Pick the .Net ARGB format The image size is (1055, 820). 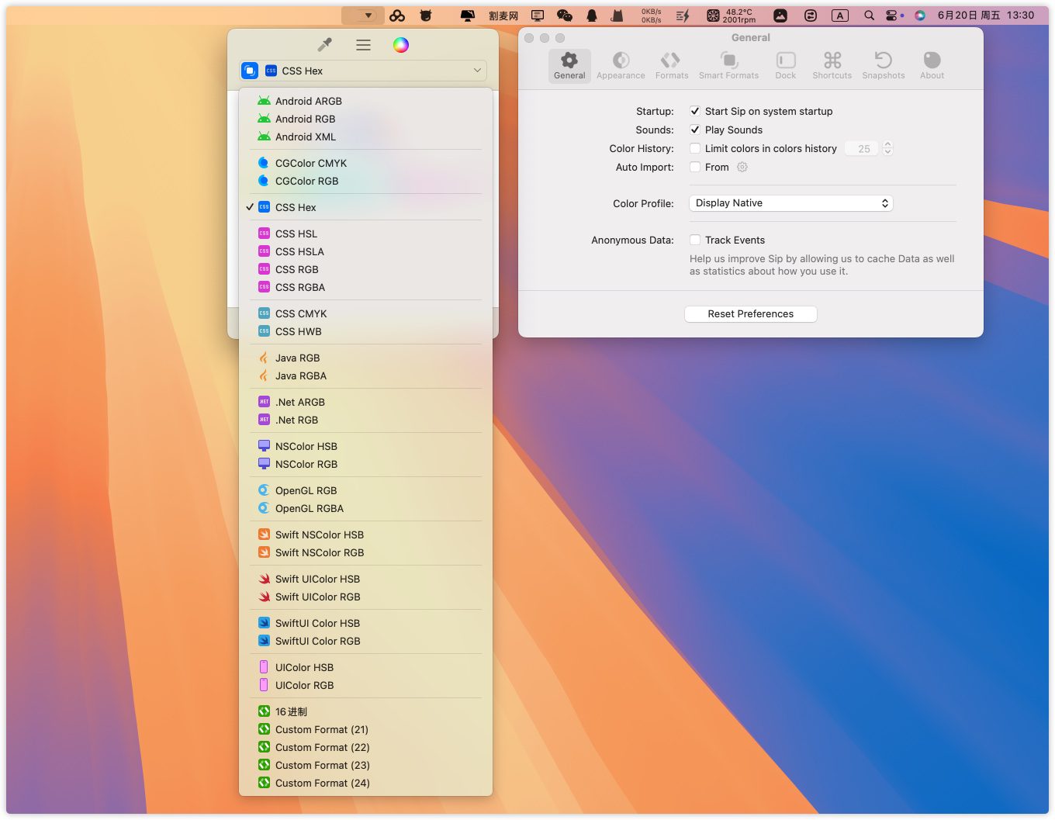coord(366,402)
